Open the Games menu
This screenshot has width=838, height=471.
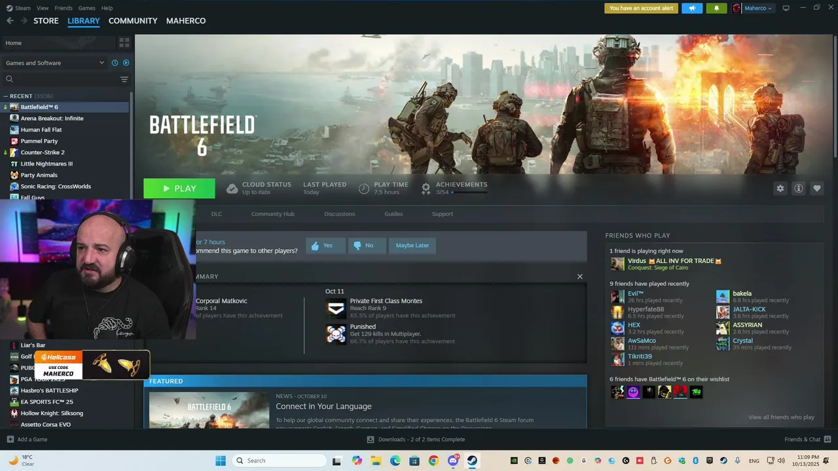pyautogui.click(x=86, y=8)
